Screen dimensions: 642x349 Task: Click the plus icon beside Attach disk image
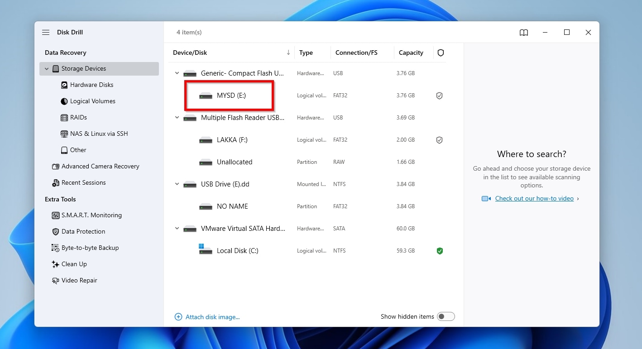click(x=178, y=317)
